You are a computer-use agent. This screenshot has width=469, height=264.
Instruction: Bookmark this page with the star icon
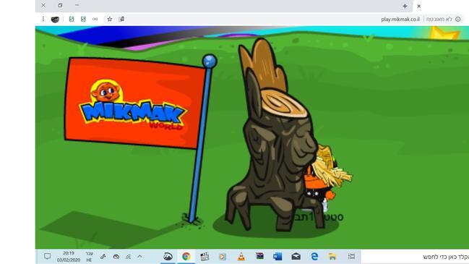point(109,19)
